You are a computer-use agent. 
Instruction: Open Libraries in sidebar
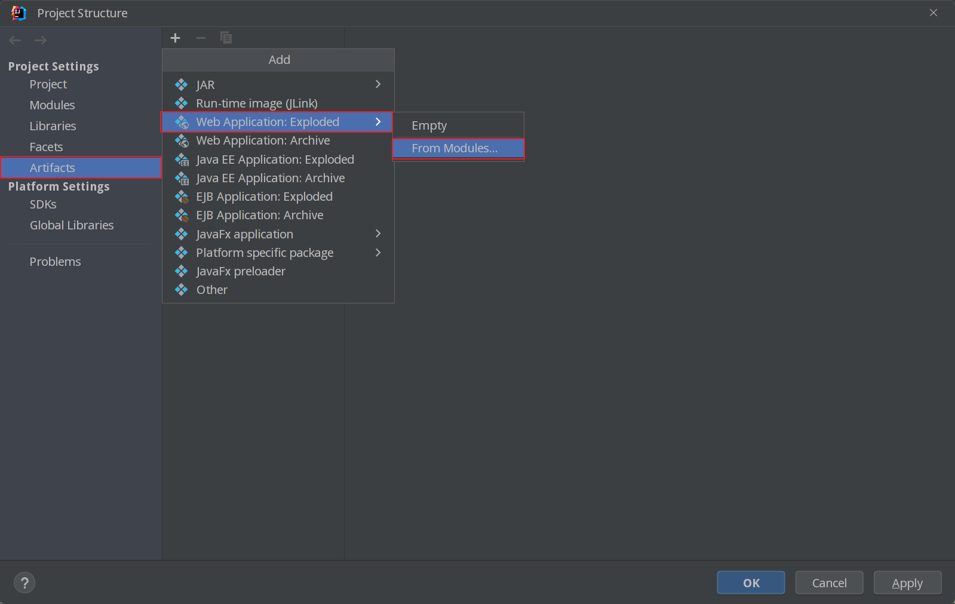point(81,126)
